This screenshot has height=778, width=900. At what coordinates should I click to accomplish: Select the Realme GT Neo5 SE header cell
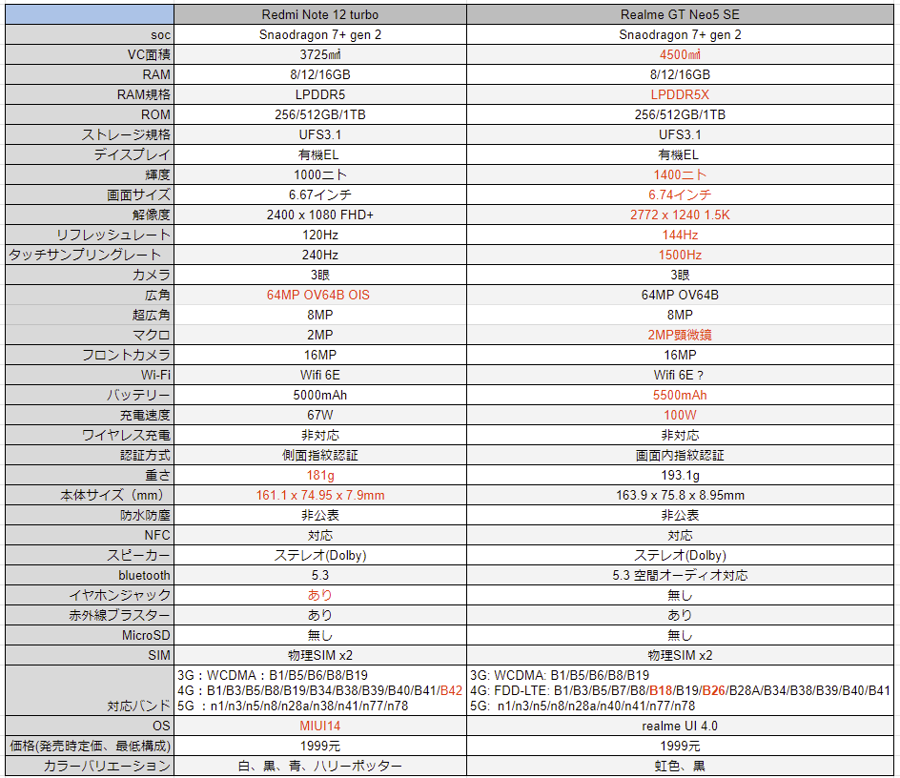tap(680, 14)
